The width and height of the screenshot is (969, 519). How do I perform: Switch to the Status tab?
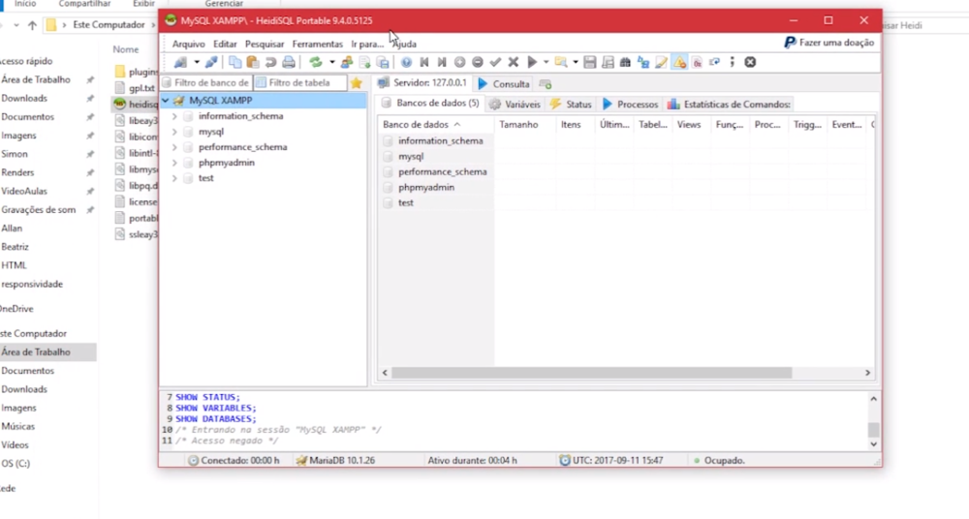point(571,105)
